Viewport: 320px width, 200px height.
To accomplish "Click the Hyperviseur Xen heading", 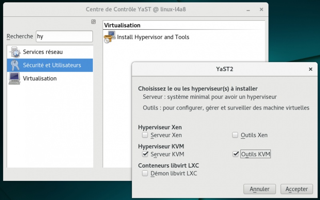I will (160, 127).
